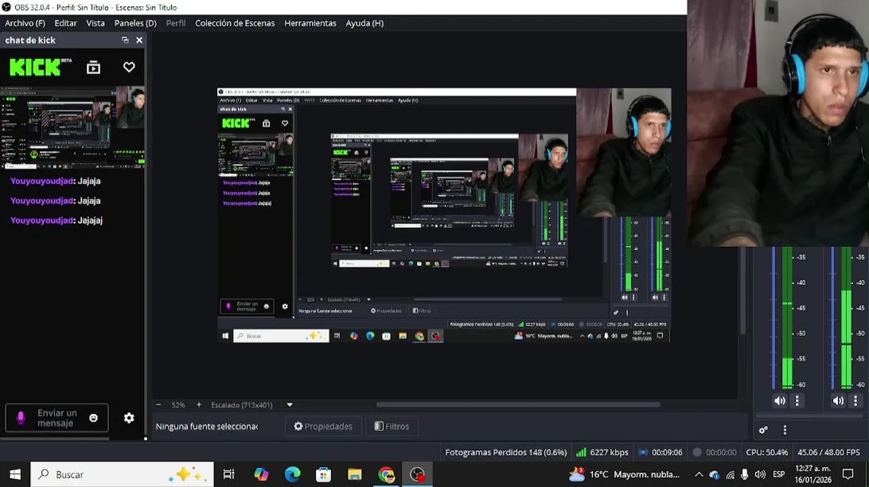Click the taskbar Buscar search box
Screen dimensions: 869x487
pos(122,474)
